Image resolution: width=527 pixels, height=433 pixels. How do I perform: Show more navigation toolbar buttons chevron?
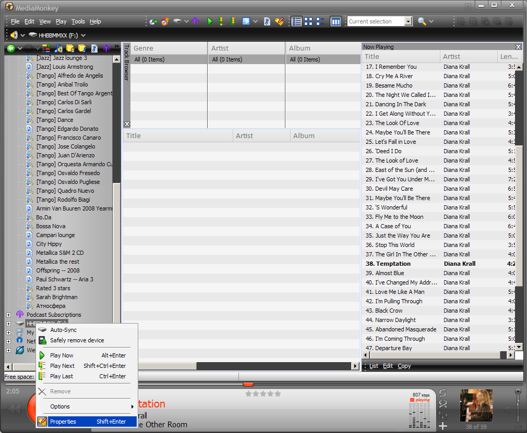coord(117,46)
